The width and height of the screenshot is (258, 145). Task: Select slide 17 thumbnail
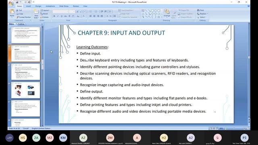tap(25, 108)
